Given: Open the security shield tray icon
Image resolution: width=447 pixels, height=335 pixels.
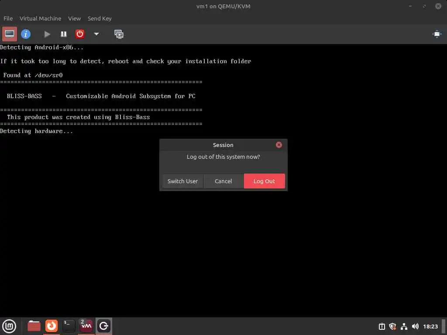Looking at the screenshot, I should click(x=392, y=326).
